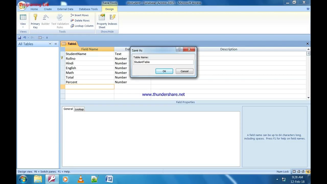327x184 pixels.
Task: Click Cancel in Save As dialog
Action: (184, 71)
